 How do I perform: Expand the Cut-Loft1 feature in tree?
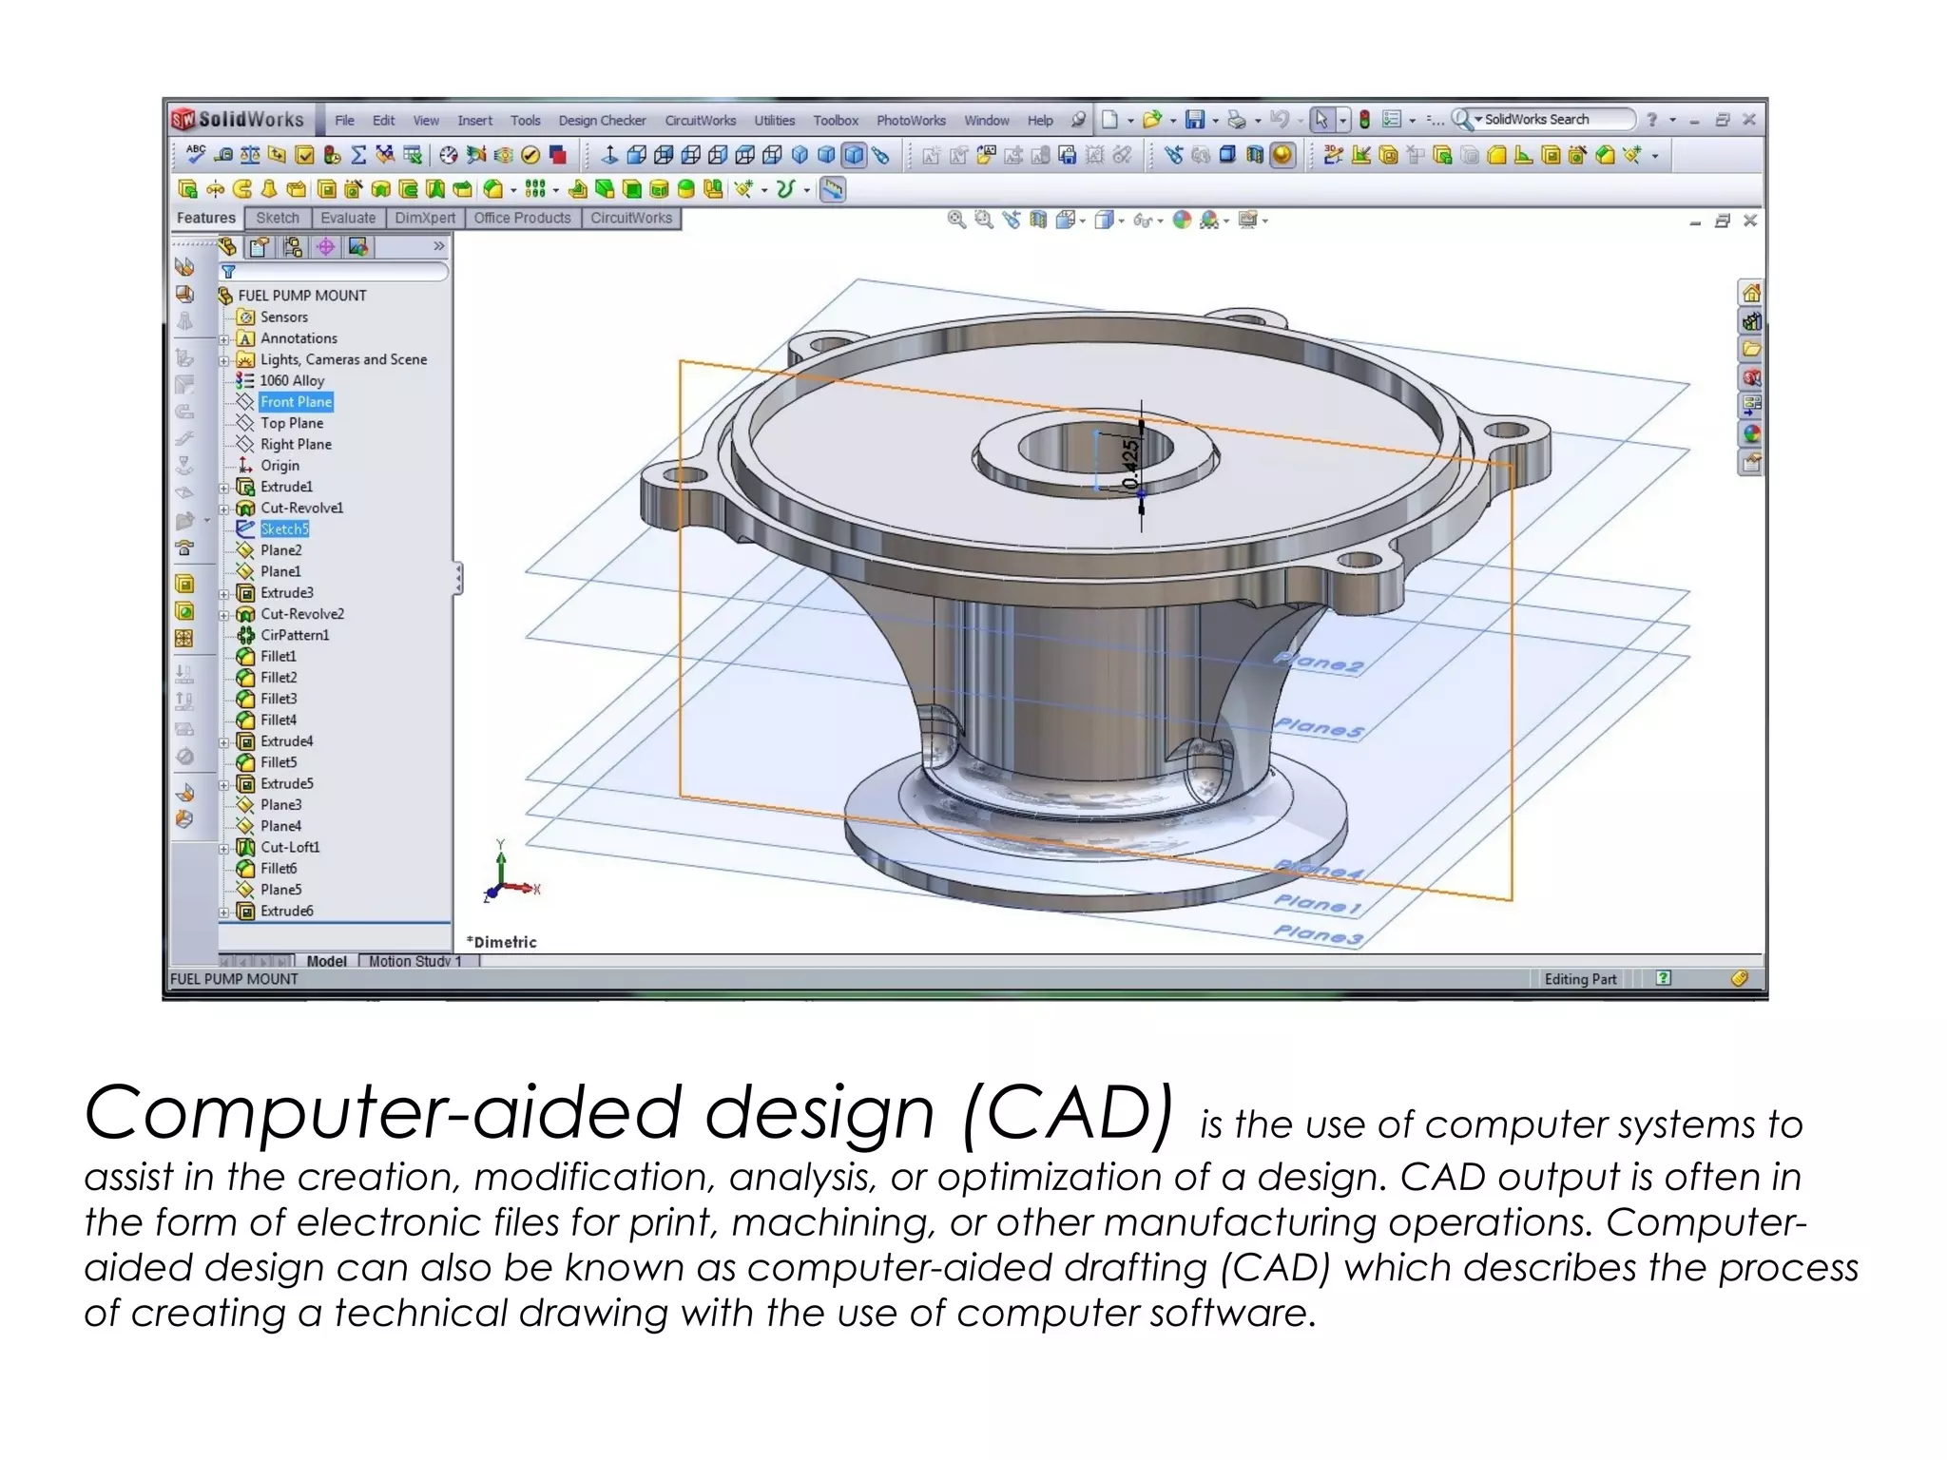[224, 848]
